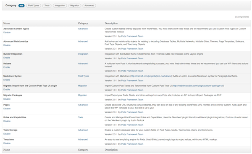Image resolution: width=252 pixels, height=154 pixels.
Task: Filter by Integration category pill
Action: click(60, 5)
